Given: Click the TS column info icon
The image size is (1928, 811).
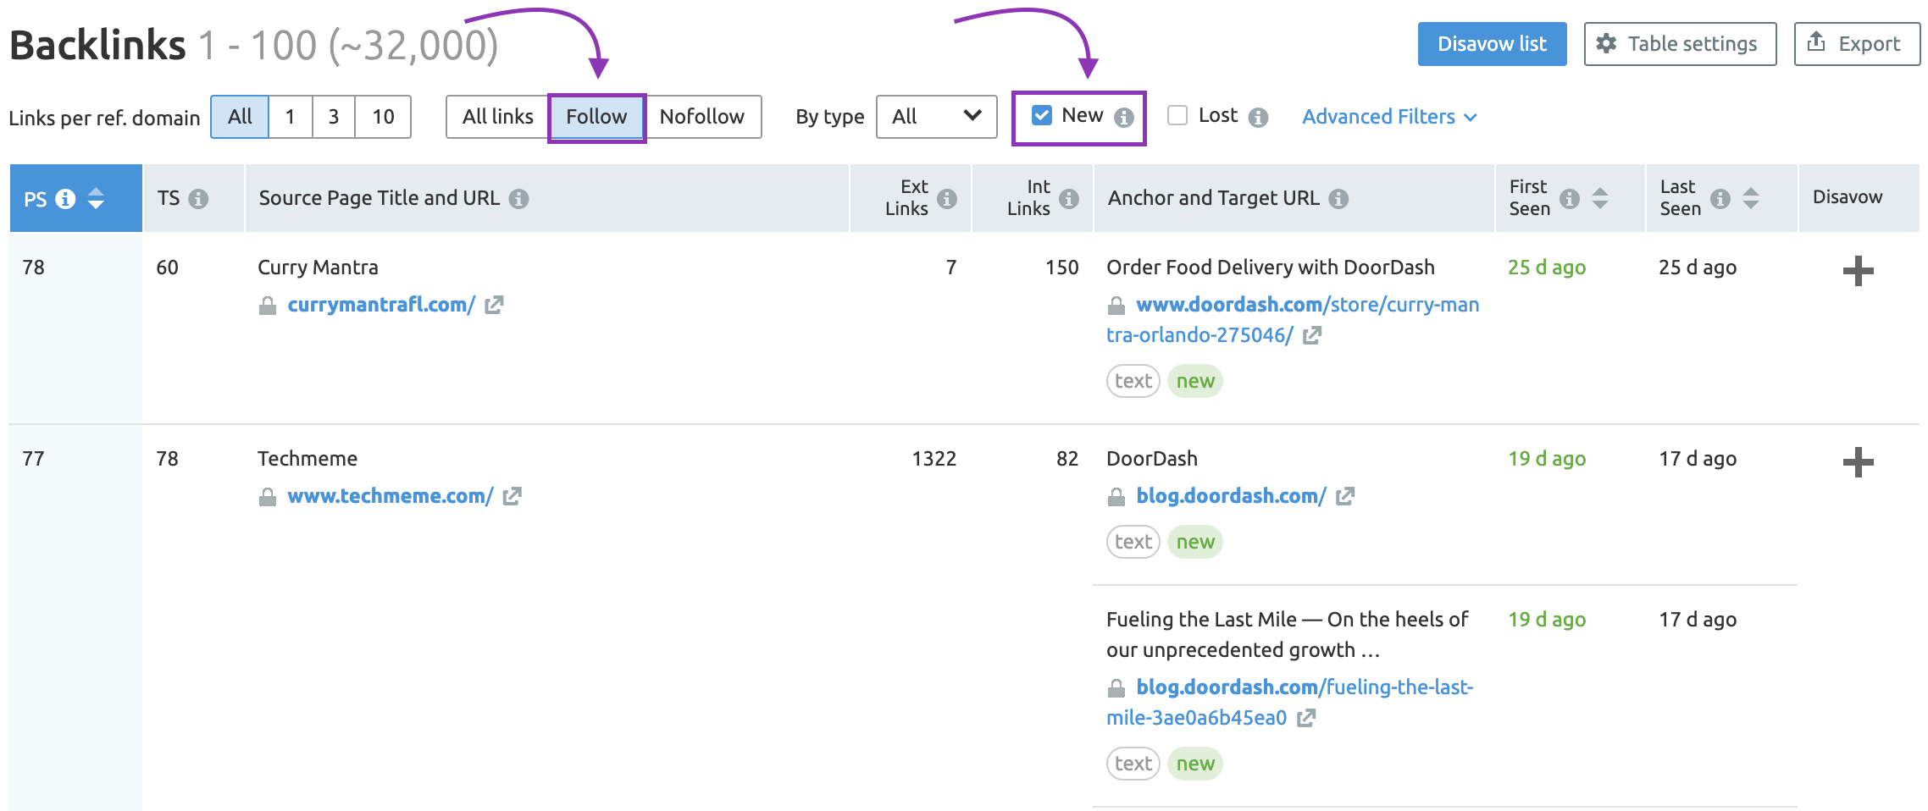Looking at the screenshot, I should 198,198.
